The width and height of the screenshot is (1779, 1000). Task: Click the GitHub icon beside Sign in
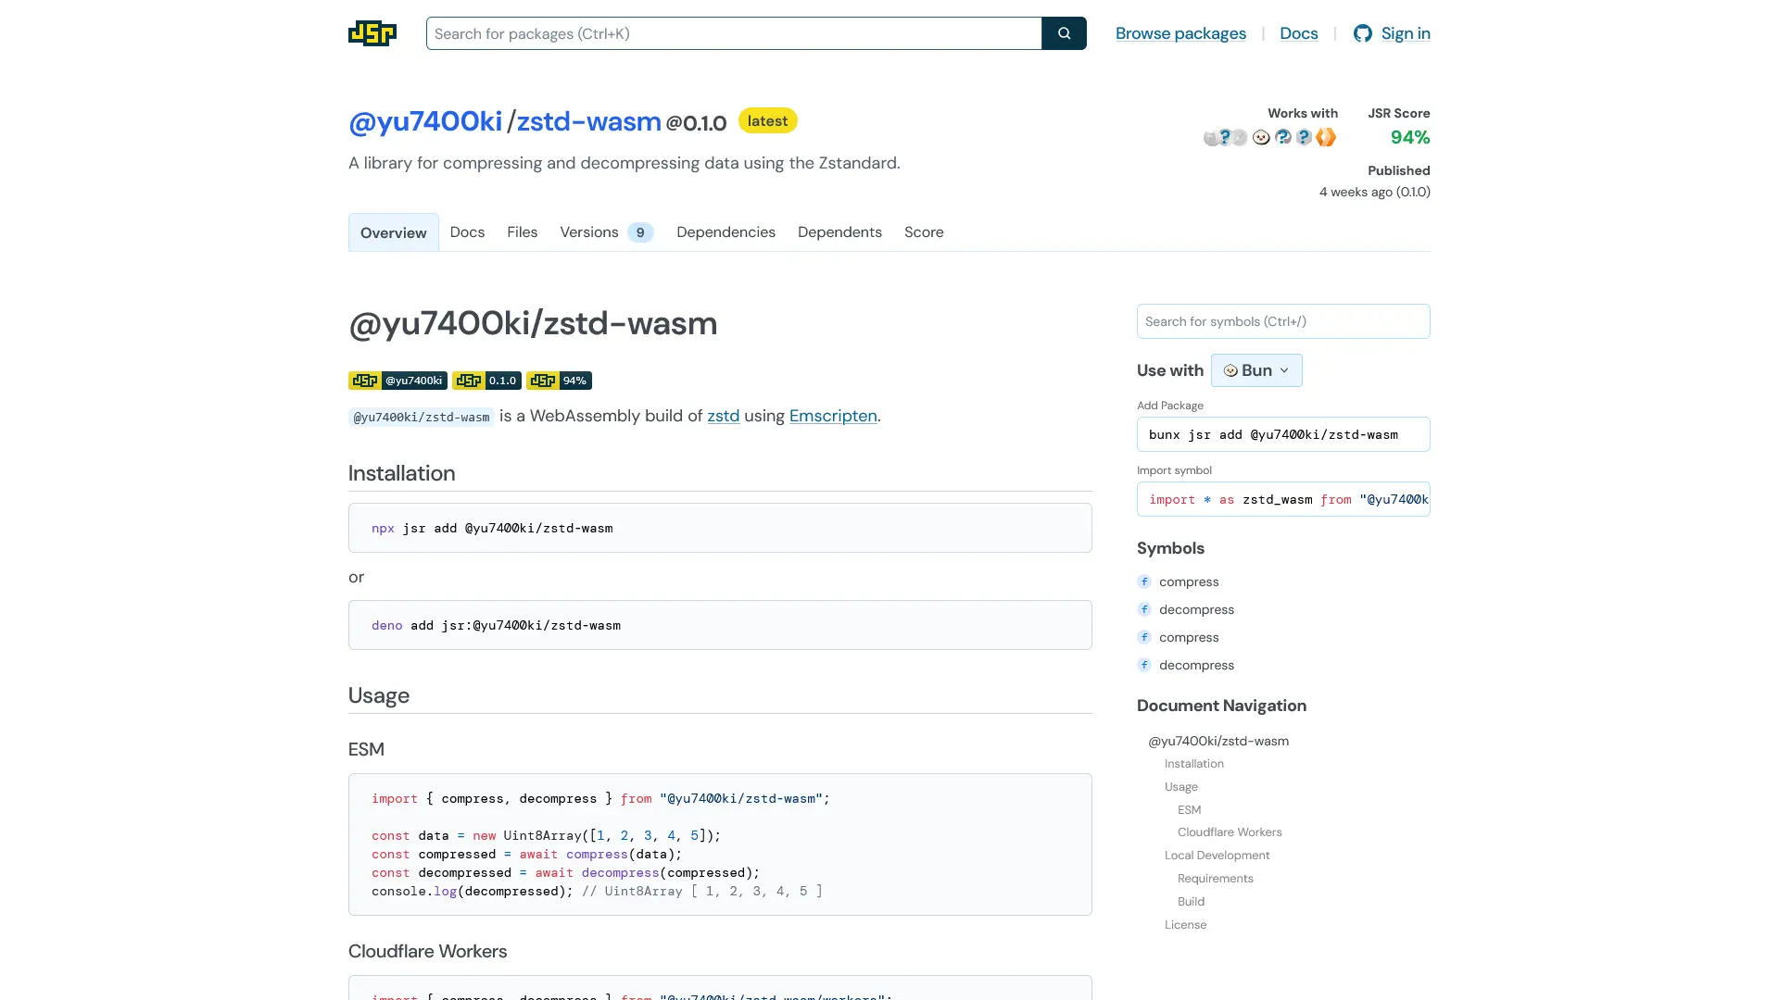click(1362, 33)
